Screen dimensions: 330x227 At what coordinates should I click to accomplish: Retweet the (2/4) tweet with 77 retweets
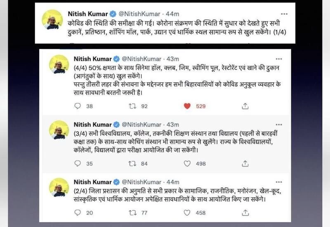point(132,213)
